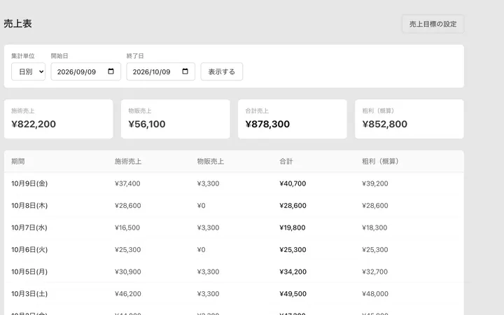Click 粗利 ¥48,000 for 10月3日
Screen dimensions: 504x315
point(375,294)
